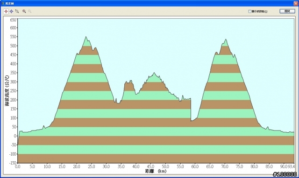
Task: Click the '93.4' distance axis end label
Action: [x=291, y=167]
